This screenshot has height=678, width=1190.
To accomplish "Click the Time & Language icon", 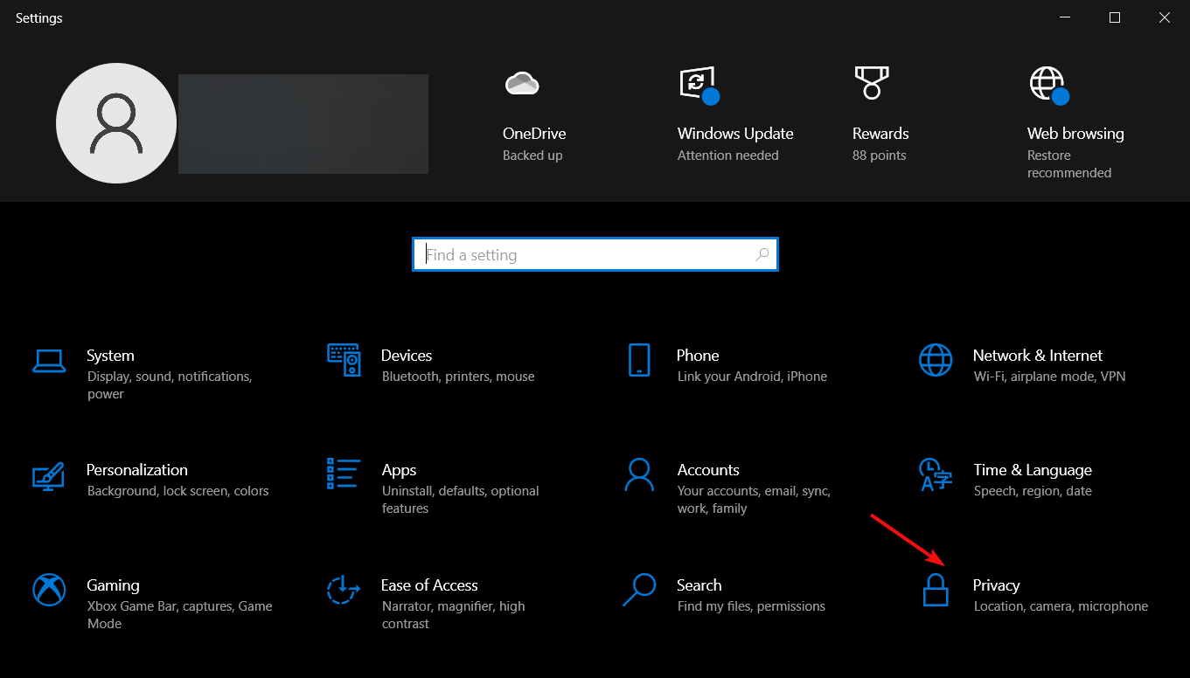I will [936, 474].
